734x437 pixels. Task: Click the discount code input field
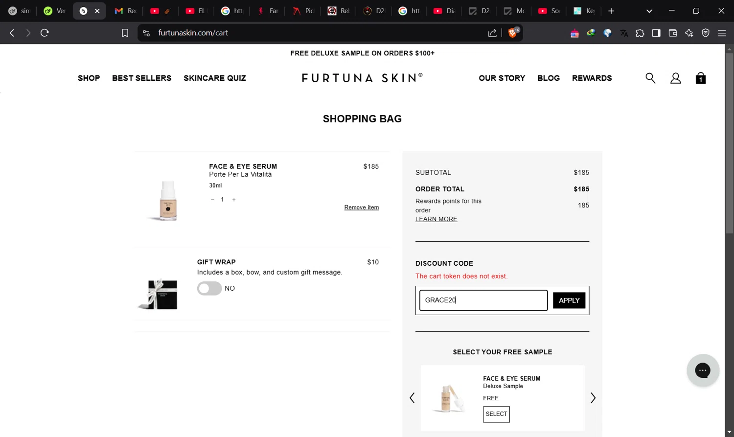tap(483, 300)
